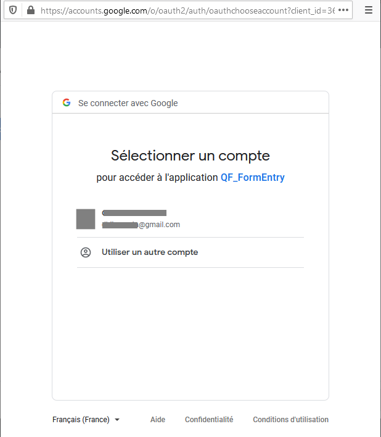Open page actions three-dot menu
Image resolution: width=381 pixels, height=437 pixels.
coord(343,10)
